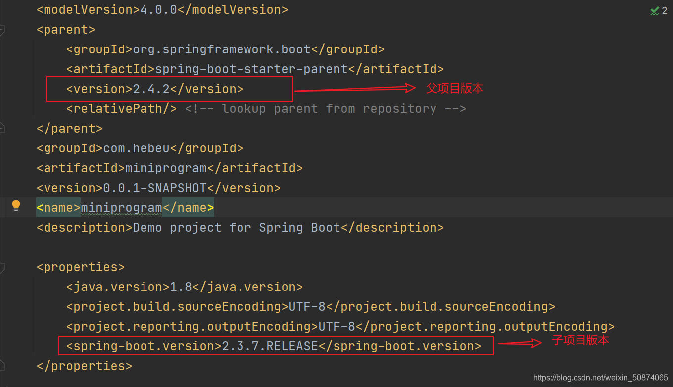
Task: Click the yellow lightbulb intention icon
Action: (16, 207)
